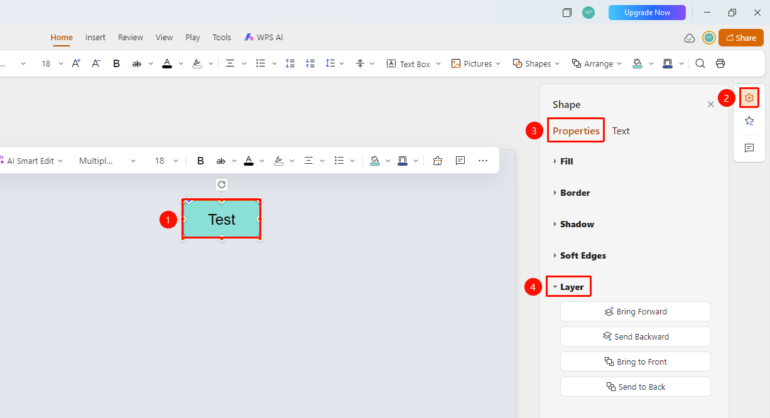Switch to the Text tab in Shape panel
The width and height of the screenshot is (770, 418).
[621, 131]
